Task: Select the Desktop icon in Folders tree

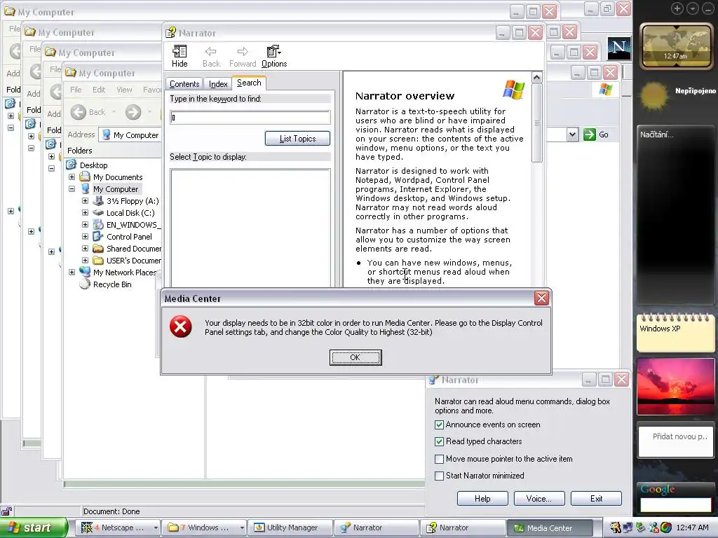Action: (72, 165)
